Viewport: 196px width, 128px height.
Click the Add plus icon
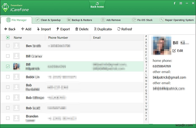coord(23,29)
